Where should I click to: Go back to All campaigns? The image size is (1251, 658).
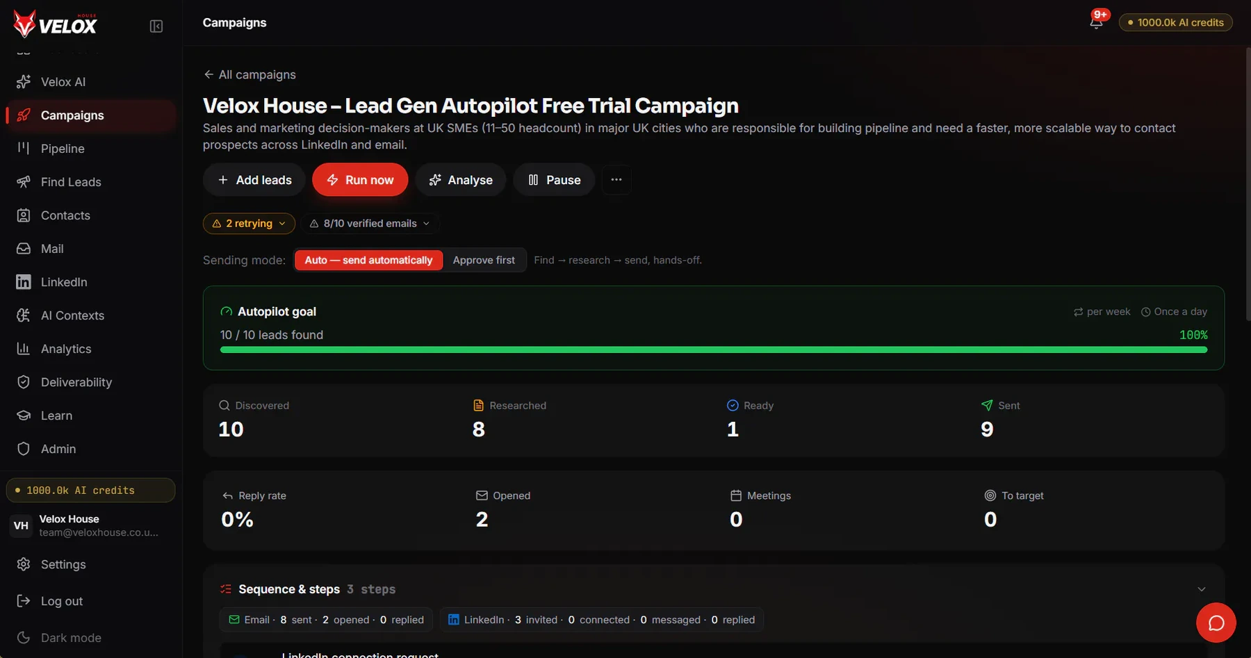[x=250, y=74]
